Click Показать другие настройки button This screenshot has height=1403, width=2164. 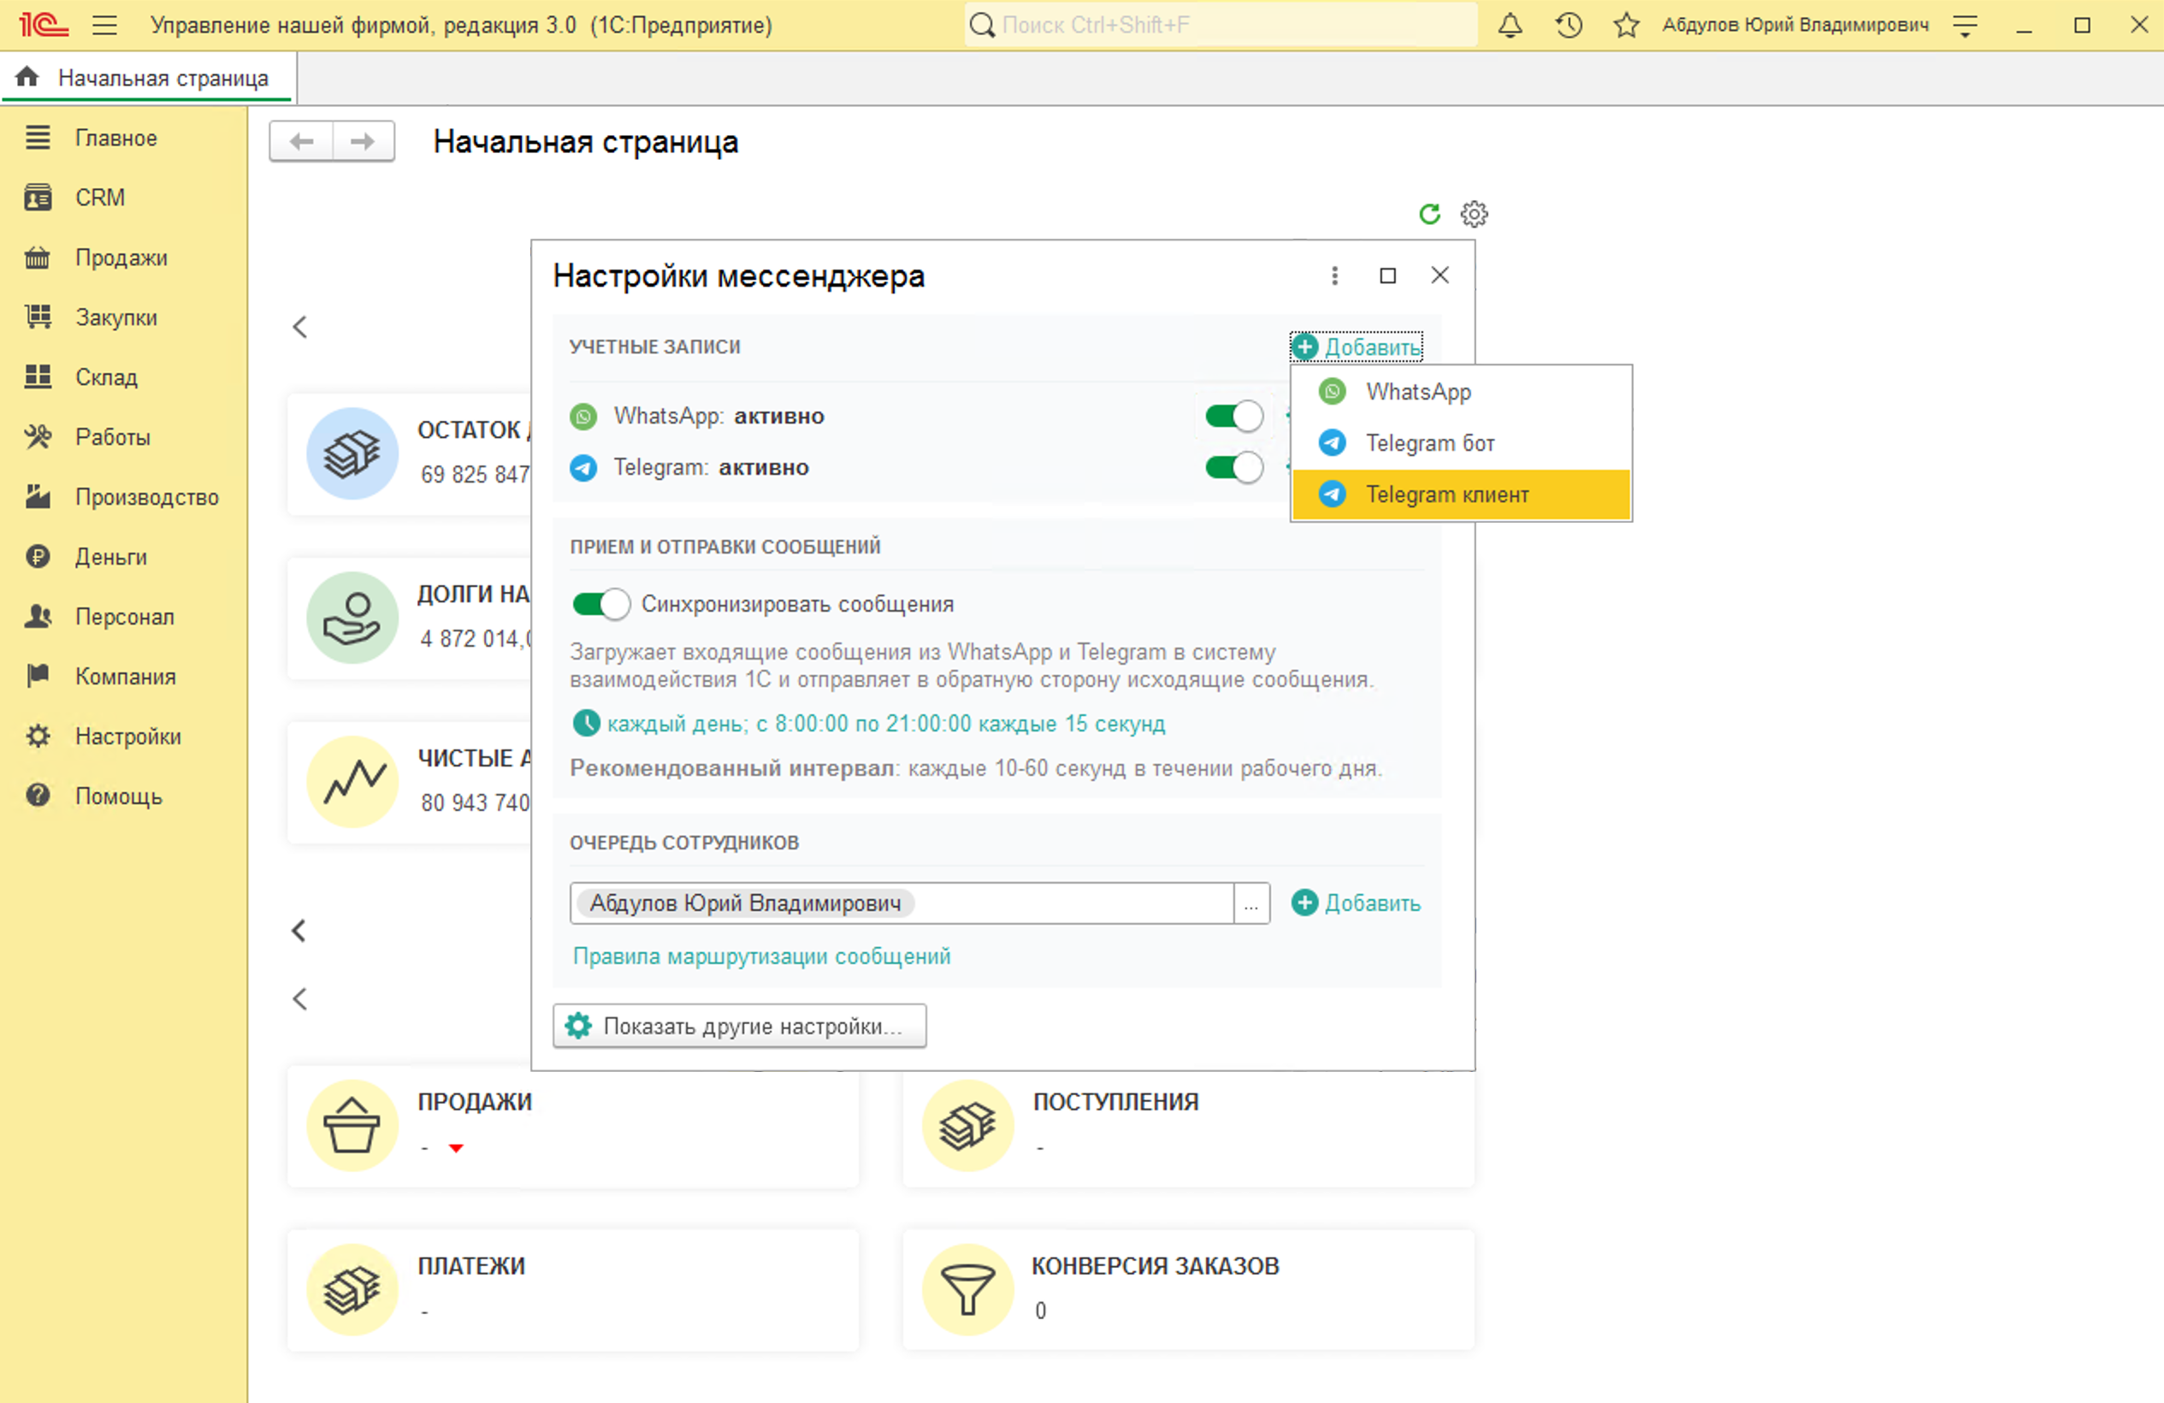point(739,1027)
